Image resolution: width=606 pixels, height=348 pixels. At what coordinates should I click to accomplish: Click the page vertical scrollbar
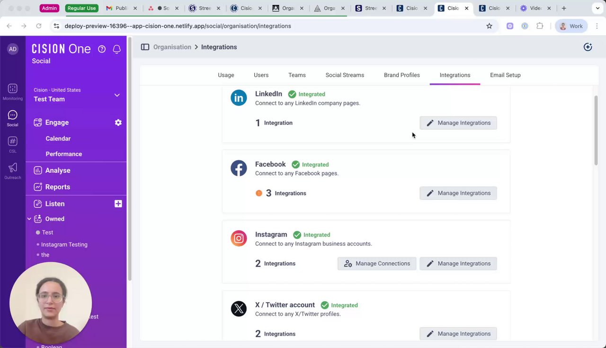click(x=596, y=130)
